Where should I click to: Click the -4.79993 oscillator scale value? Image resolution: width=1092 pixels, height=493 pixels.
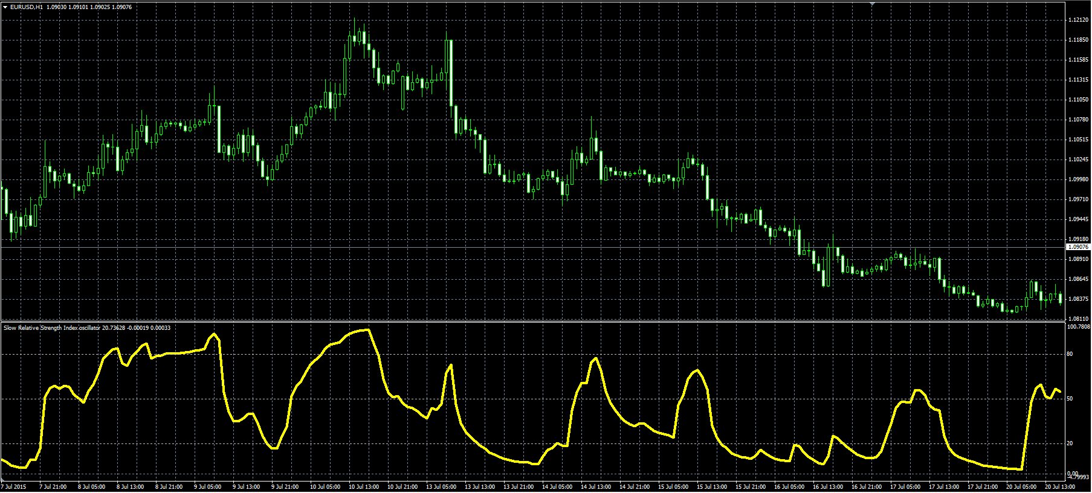[x=1078, y=477]
